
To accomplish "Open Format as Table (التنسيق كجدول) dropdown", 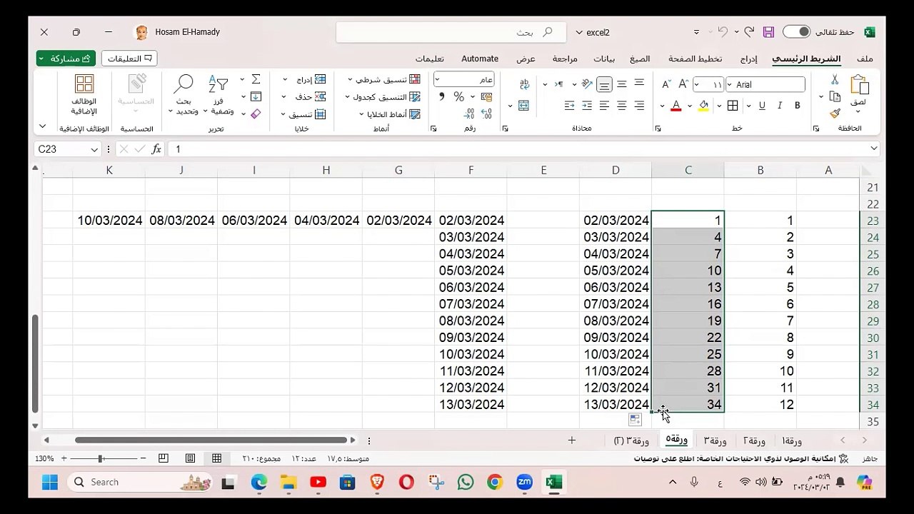I will 383,96.
